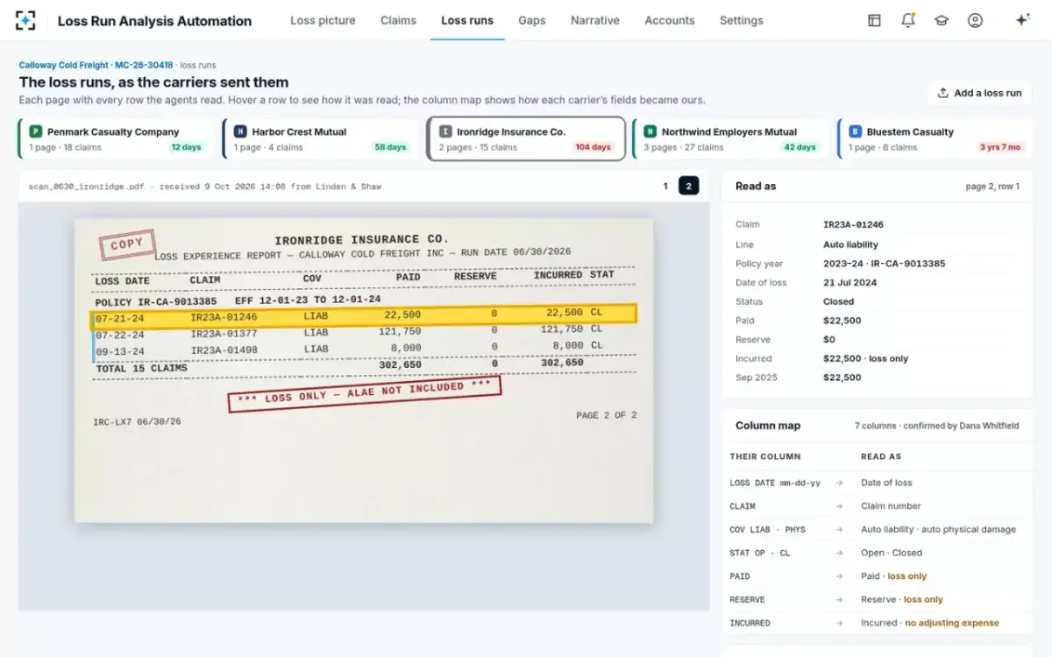Viewport: 1052px width, 657px height.
Task: Switch to the Claims tab
Action: coord(398,20)
